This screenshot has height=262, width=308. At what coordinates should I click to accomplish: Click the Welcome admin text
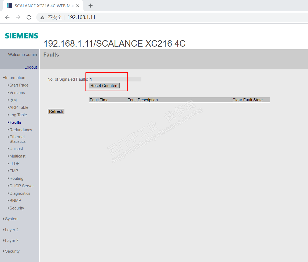tap(22, 55)
